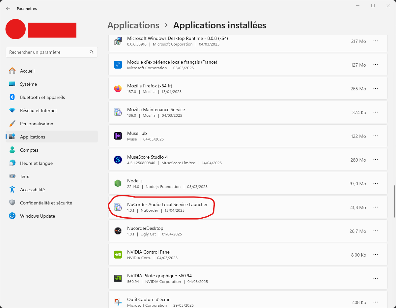Screen dimensions: 396x308
Task: Open options for Outil Capture d'écran
Action: pyautogui.click(x=375, y=302)
